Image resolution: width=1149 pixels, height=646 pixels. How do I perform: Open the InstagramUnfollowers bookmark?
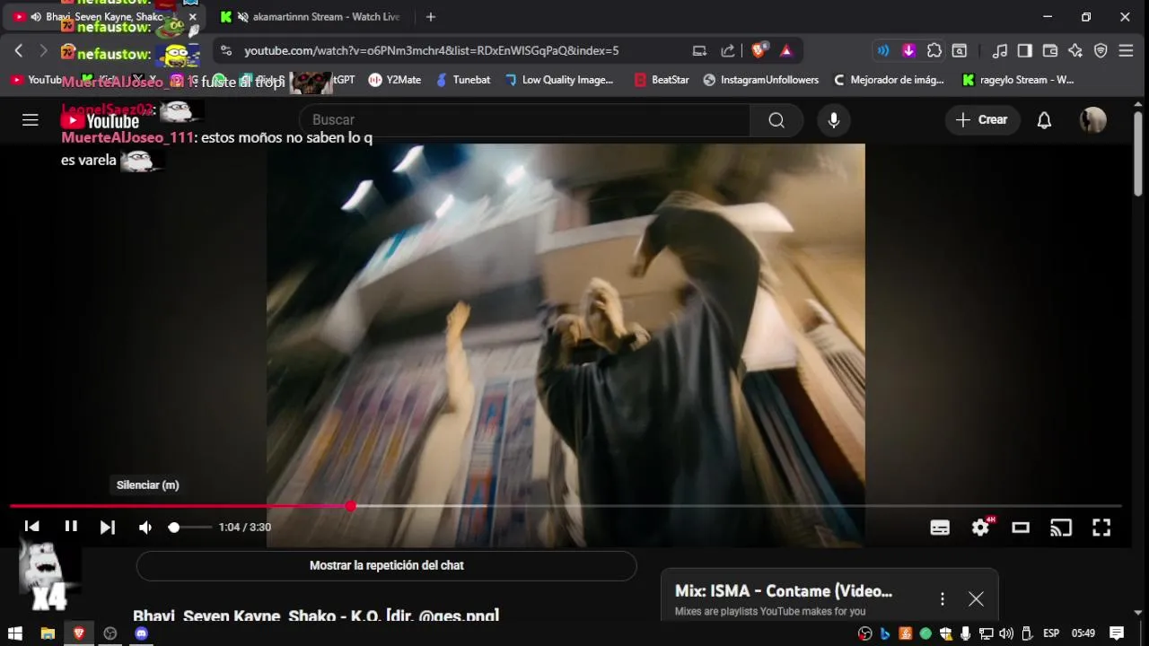pyautogui.click(x=760, y=80)
